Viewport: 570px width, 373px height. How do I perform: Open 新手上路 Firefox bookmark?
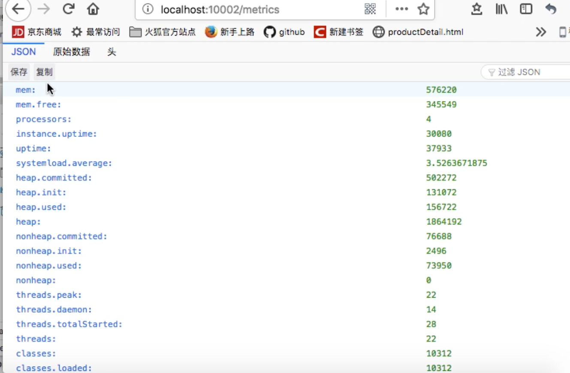click(229, 32)
